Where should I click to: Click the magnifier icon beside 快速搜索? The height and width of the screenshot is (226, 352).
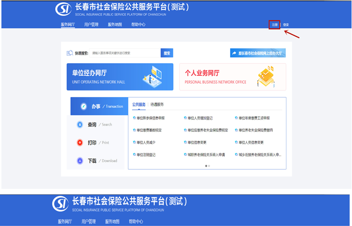(70, 53)
